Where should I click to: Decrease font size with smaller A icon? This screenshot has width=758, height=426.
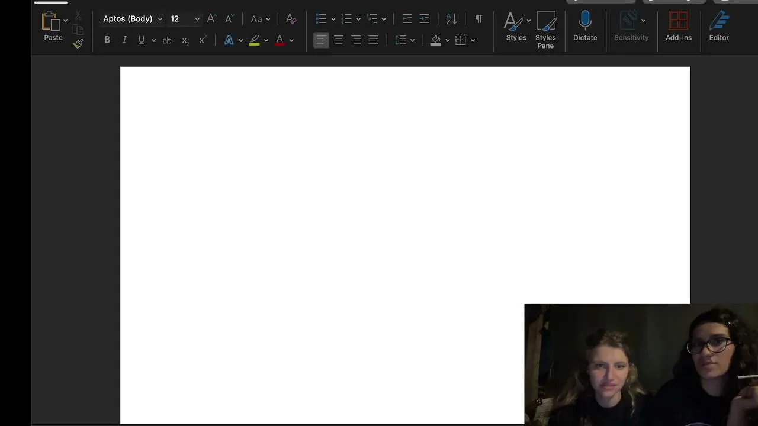point(229,19)
